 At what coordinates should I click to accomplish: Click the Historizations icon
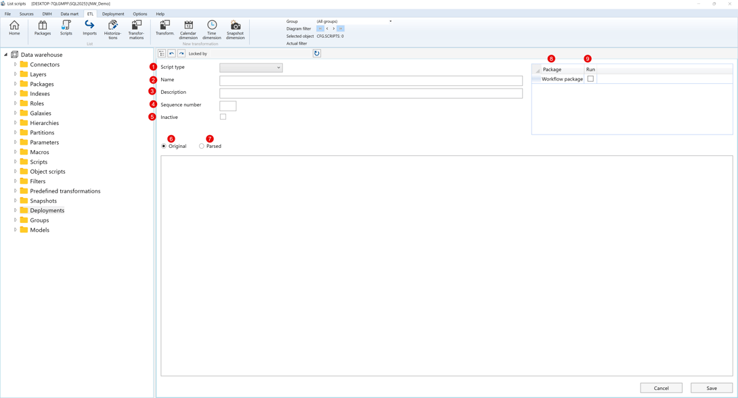[x=113, y=30]
